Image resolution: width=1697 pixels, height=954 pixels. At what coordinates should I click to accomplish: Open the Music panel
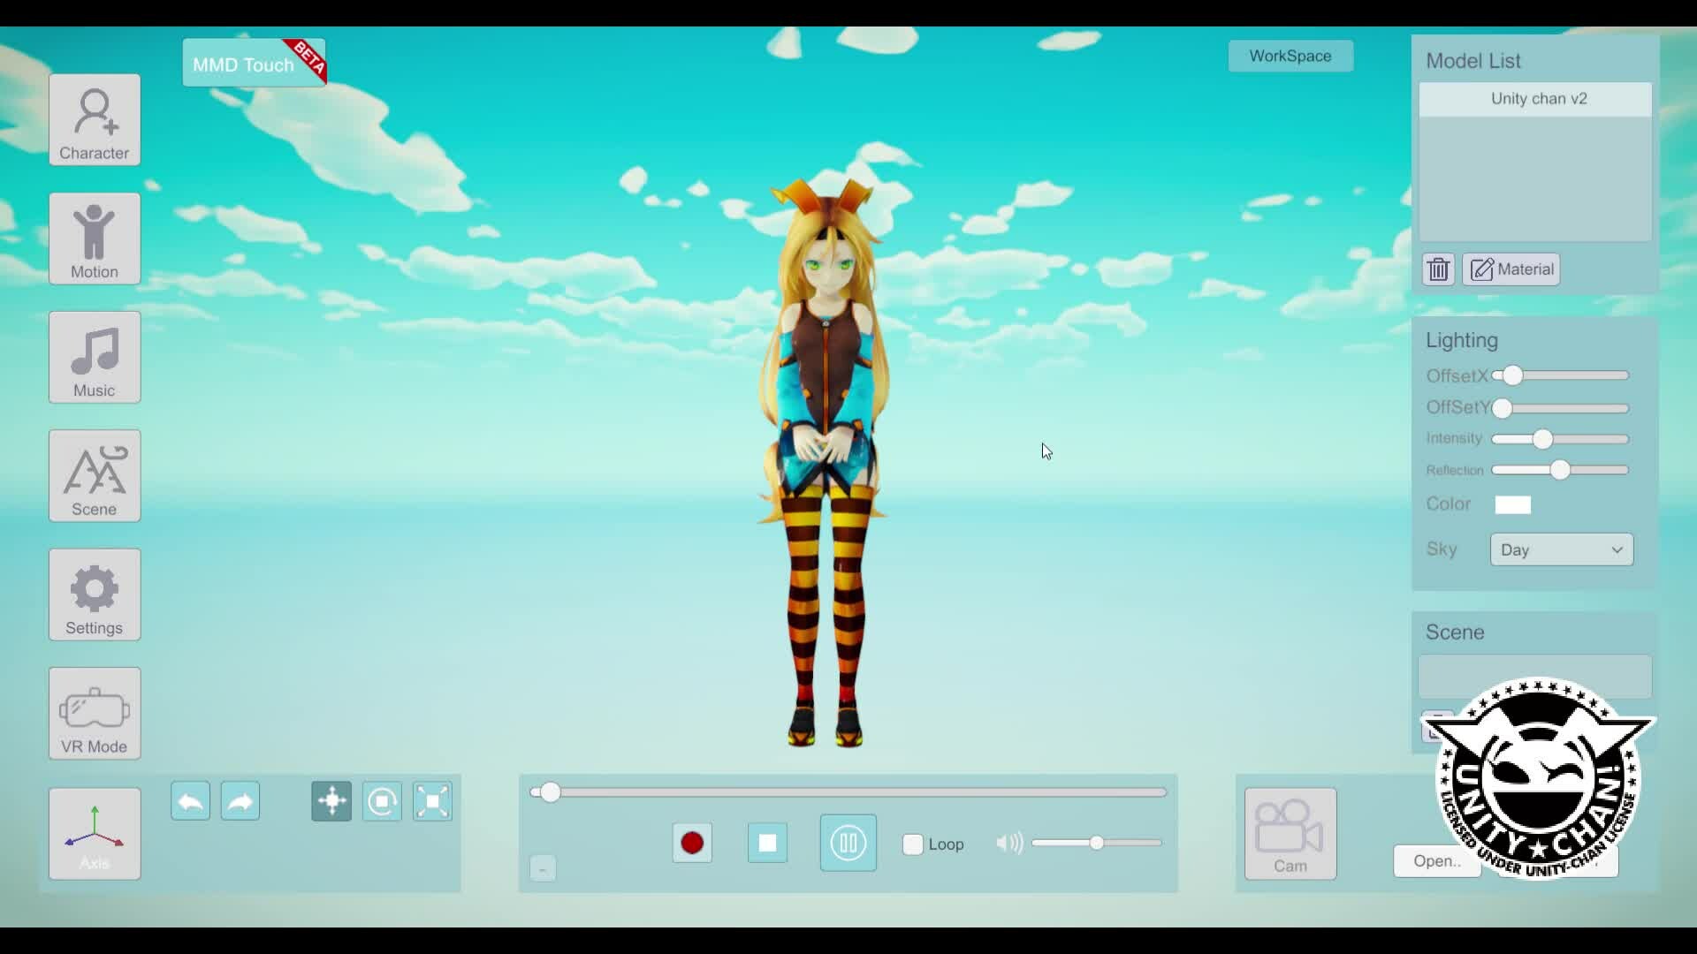pos(95,358)
